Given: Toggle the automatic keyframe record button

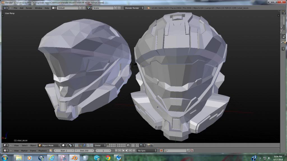Looking at the screenshot, I should pos(161,151).
